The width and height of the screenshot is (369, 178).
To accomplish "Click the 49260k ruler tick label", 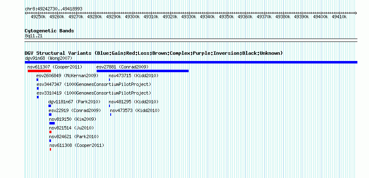I will click(57, 17).
